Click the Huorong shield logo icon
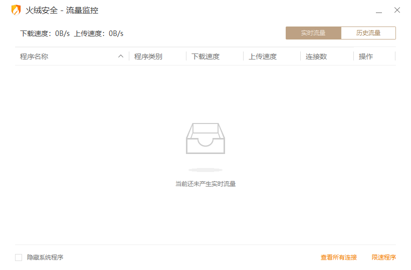The height and width of the screenshot is (270, 411). (x=16, y=10)
